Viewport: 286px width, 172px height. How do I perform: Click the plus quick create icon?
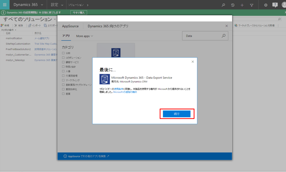242,5
